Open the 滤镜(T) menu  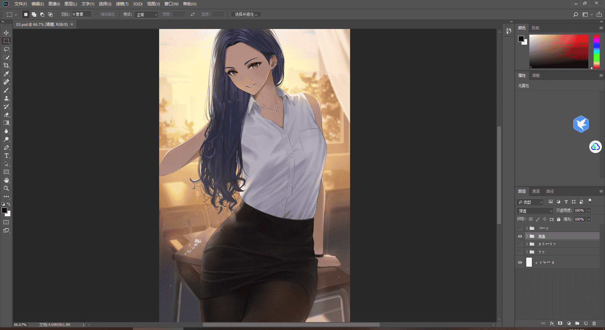(122, 4)
